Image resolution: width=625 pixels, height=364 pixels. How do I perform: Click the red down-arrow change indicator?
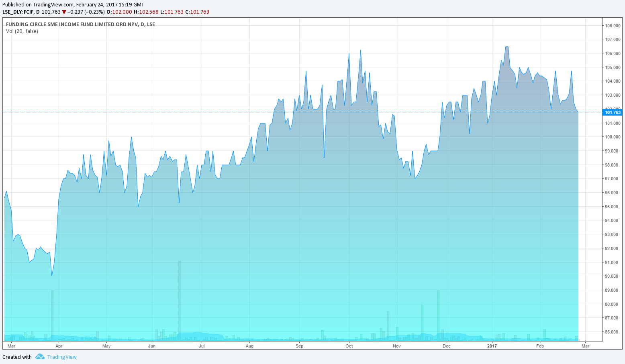(x=64, y=12)
